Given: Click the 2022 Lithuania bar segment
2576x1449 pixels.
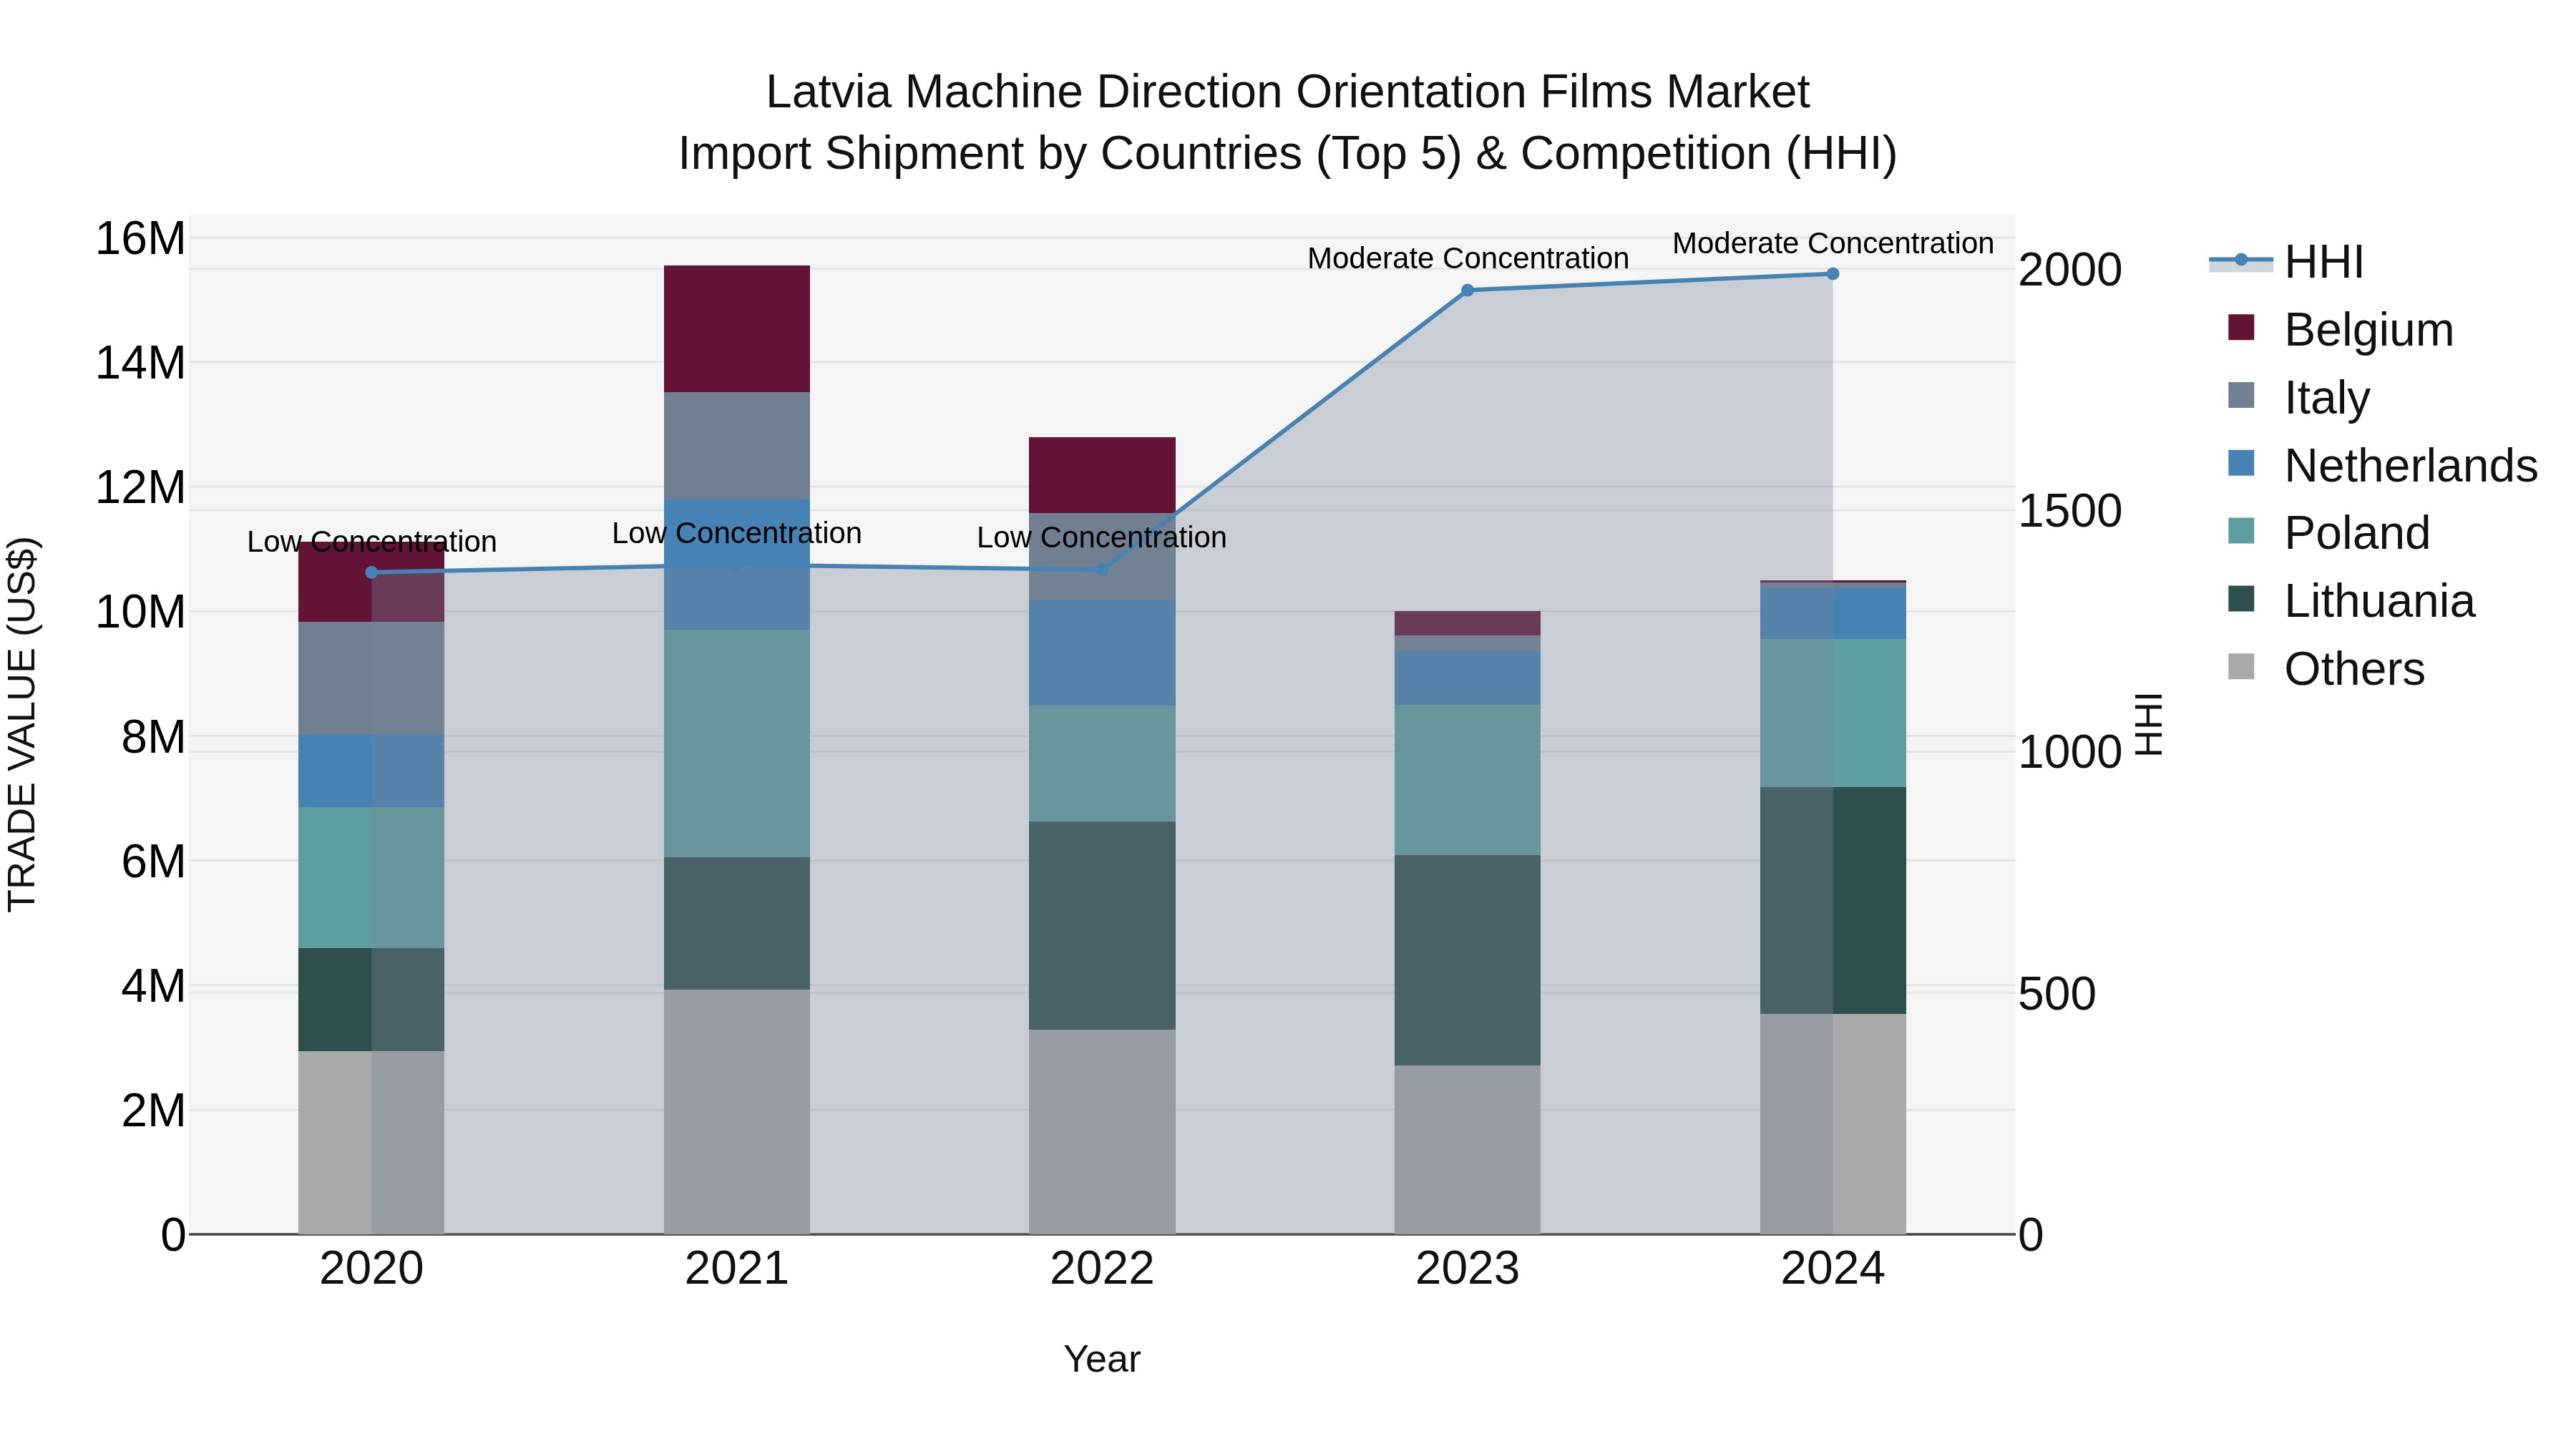Looking at the screenshot, I should point(1102,926).
